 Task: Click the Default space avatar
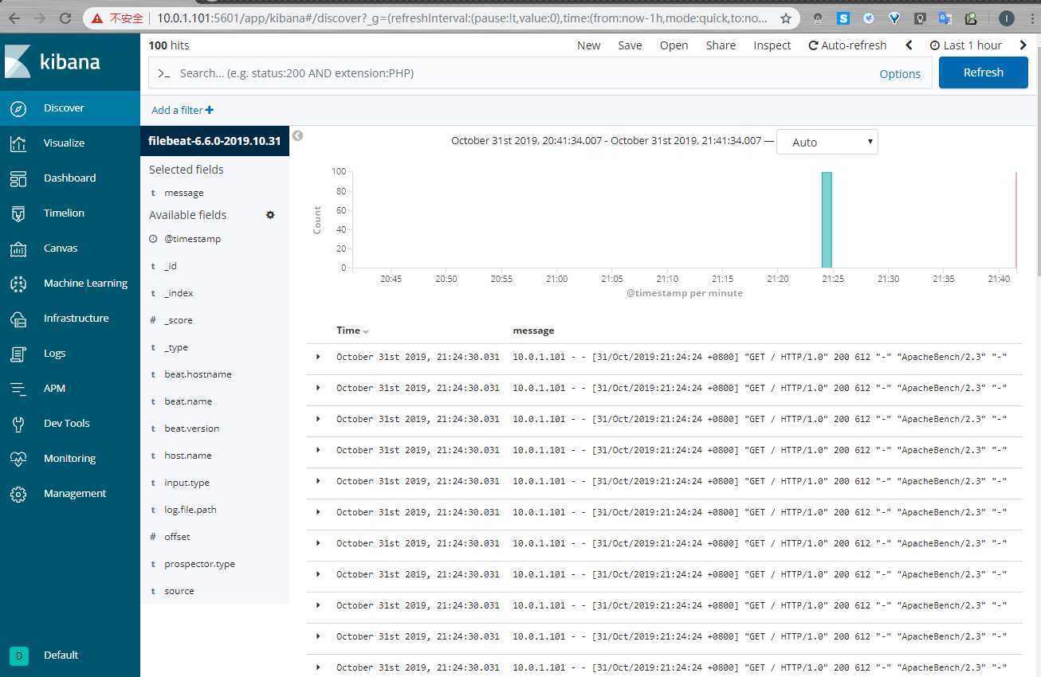coord(18,655)
